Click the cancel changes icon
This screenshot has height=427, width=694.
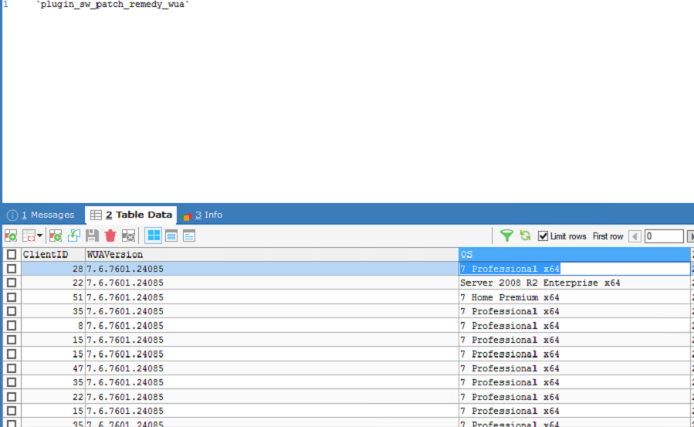click(128, 236)
